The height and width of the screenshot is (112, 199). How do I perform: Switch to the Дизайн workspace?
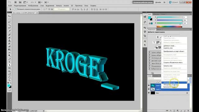tap(158, 2)
